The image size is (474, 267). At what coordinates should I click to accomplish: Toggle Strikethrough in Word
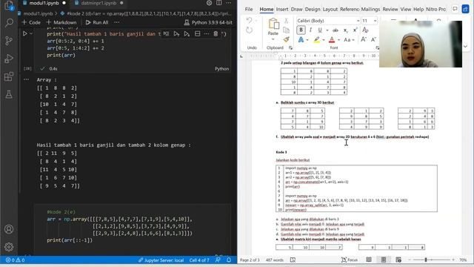click(x=336, y=30)
